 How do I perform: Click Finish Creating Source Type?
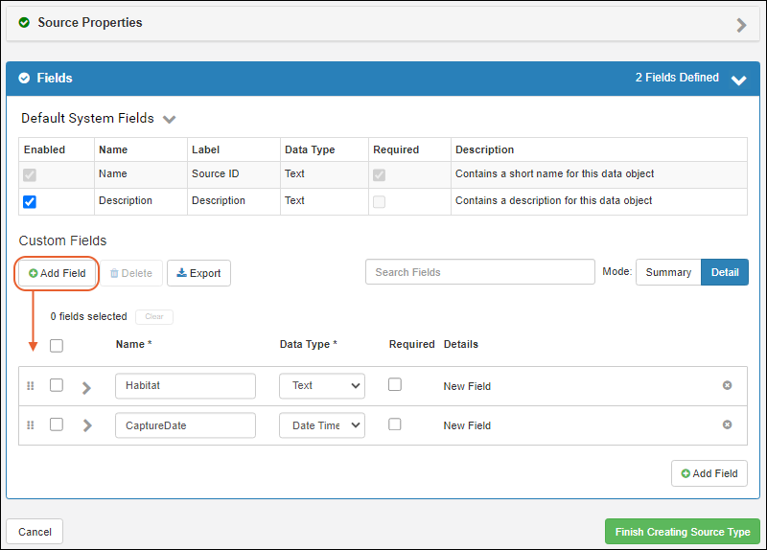(682, 532)
